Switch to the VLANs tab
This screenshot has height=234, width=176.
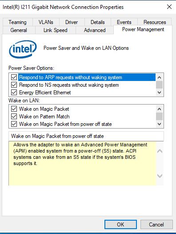click(x=46, y=22)
